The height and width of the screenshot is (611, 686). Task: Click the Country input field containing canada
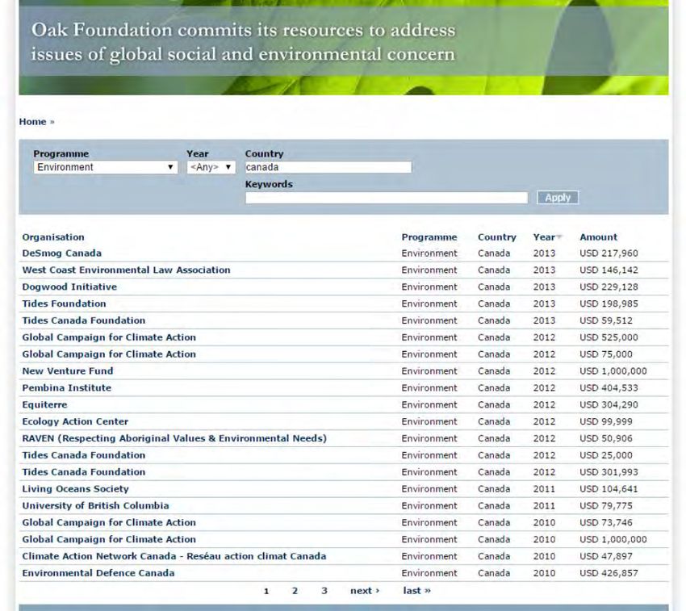click(328, 167)
